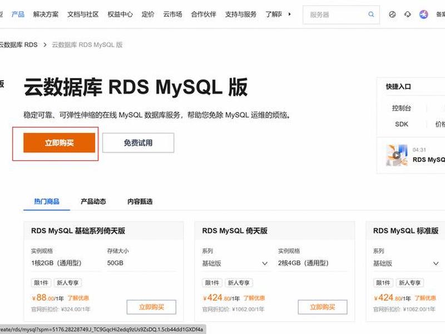445x334 pixels.
Task: Click the 免费试用 button
Action: click(x=138, y=143)
